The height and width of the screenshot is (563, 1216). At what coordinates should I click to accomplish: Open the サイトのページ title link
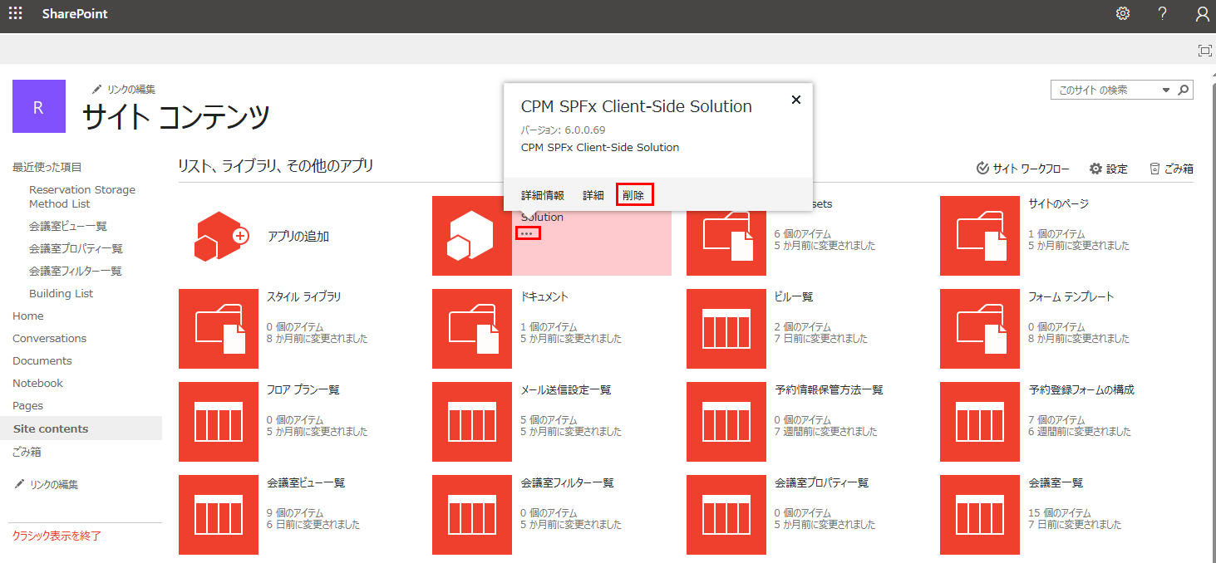[x=1058, y=203]
